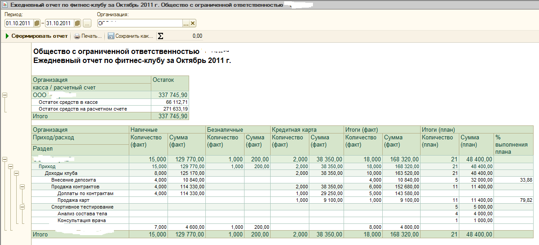The height and width of the screenshot is (245, 539).
Task: Click the end date field 31.10.2011
Action: 59,23
